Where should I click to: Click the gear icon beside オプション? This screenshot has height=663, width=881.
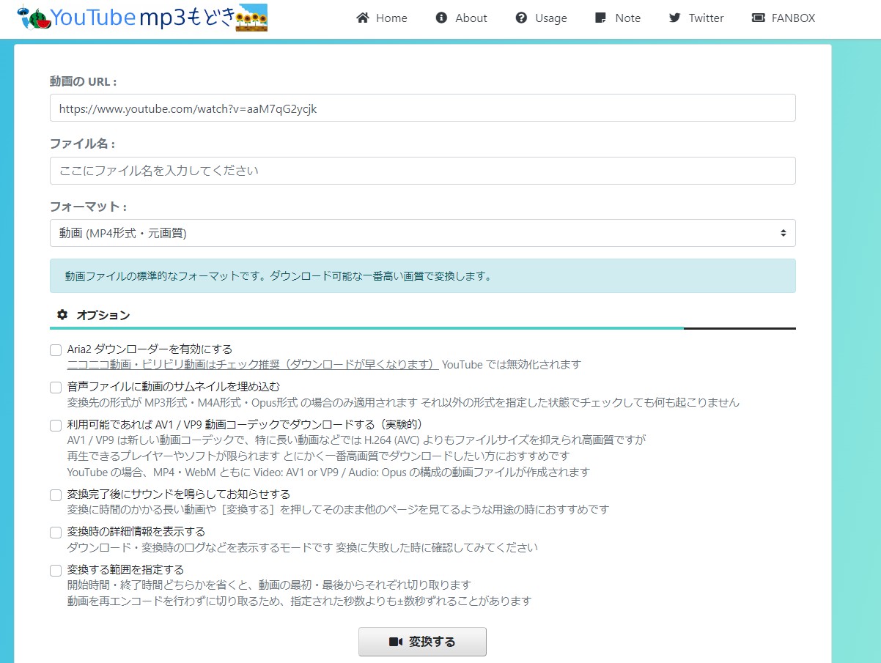(x=62, y=315)
